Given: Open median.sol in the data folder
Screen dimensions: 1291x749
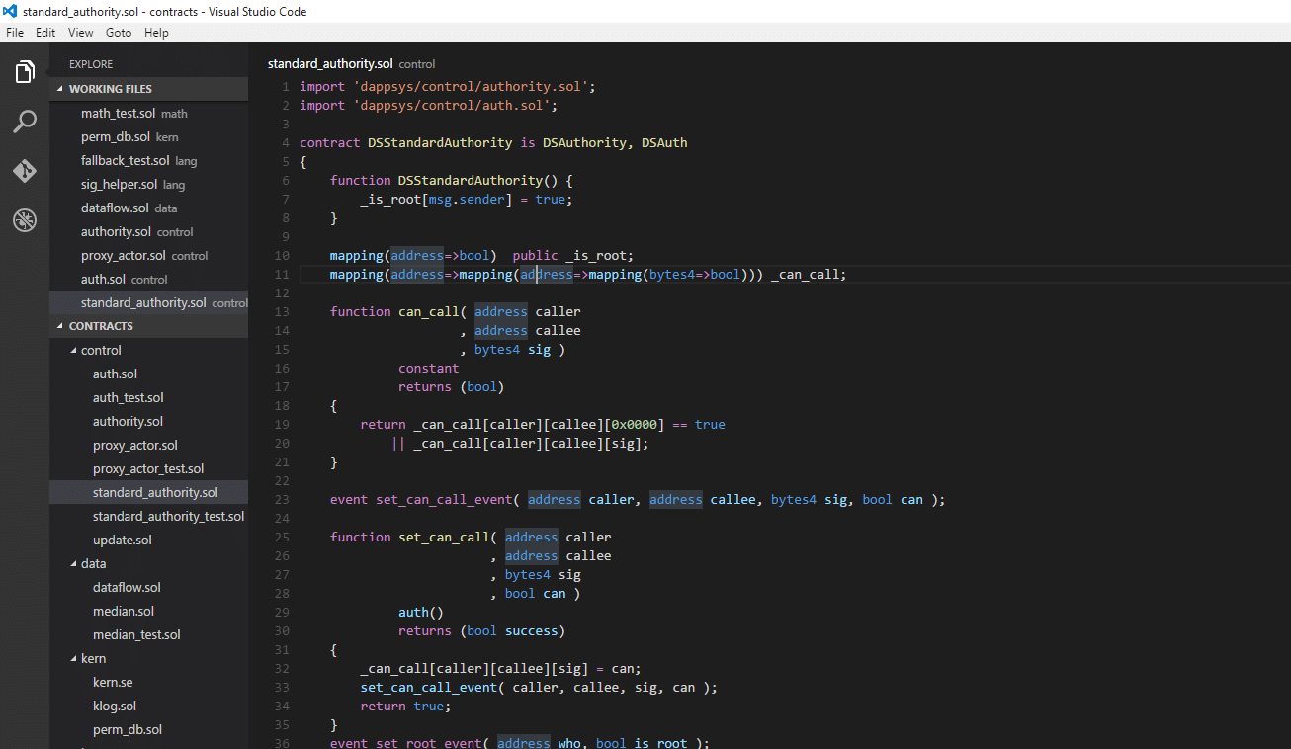Looking at the screenshot, I should click(x=124, y=611).
